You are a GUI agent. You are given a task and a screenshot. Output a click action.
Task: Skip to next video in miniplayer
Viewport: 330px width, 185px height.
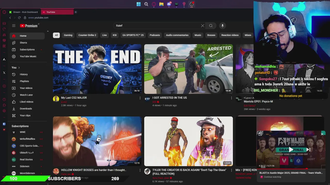point(308,150)
